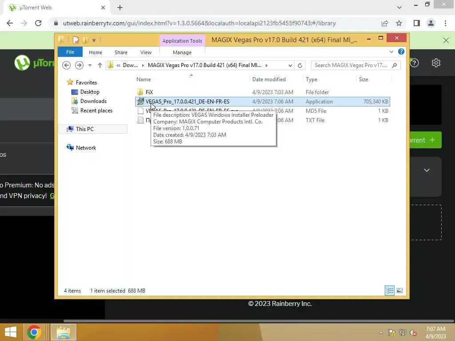The width and height of the screenshot is (455, 341).
Task: Open Explorer help
Action: [401, 52]
